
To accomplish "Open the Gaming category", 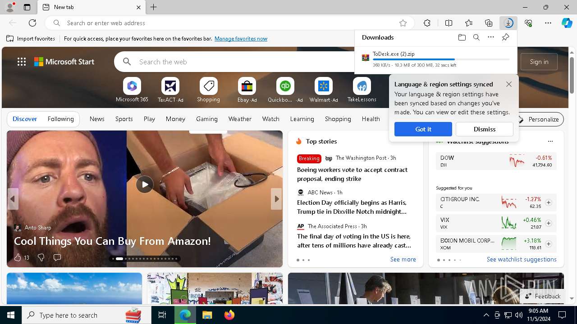I will 207,119.
